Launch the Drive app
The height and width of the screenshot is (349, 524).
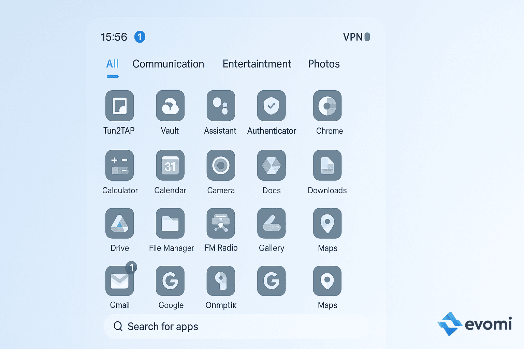pos(119,223)
